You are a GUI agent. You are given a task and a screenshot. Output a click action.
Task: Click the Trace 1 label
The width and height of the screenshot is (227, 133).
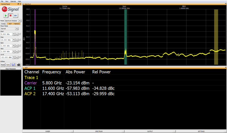click(31, 78)
